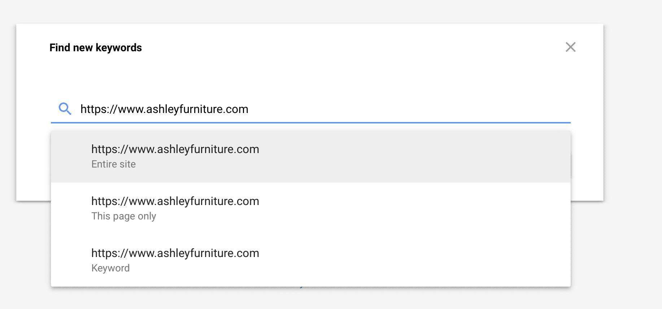
Task: Click the 'Keyword' subtitle text
Action: 110,268
